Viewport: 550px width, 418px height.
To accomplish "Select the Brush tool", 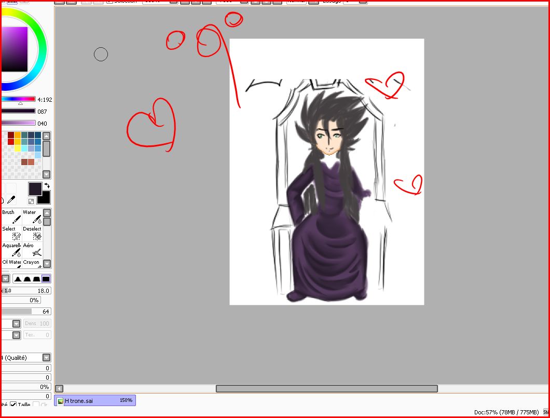I will click(x=11, y=217).
